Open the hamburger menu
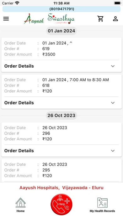Viewport: 123px width, 218px height. click(6, 18)
